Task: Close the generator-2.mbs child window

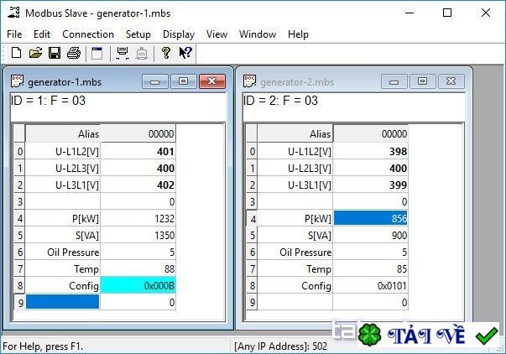Action: pyautogui.click(x=451, y=81)
